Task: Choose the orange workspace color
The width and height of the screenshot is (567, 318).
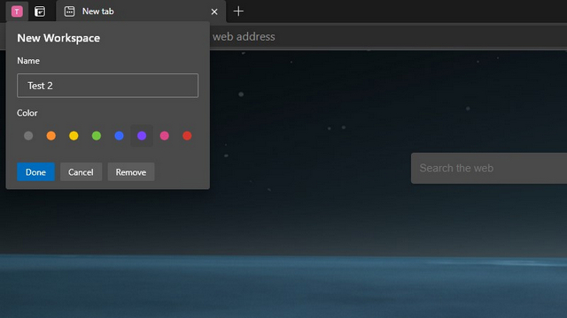Action: pyautogui.click(x=51, y=135)
